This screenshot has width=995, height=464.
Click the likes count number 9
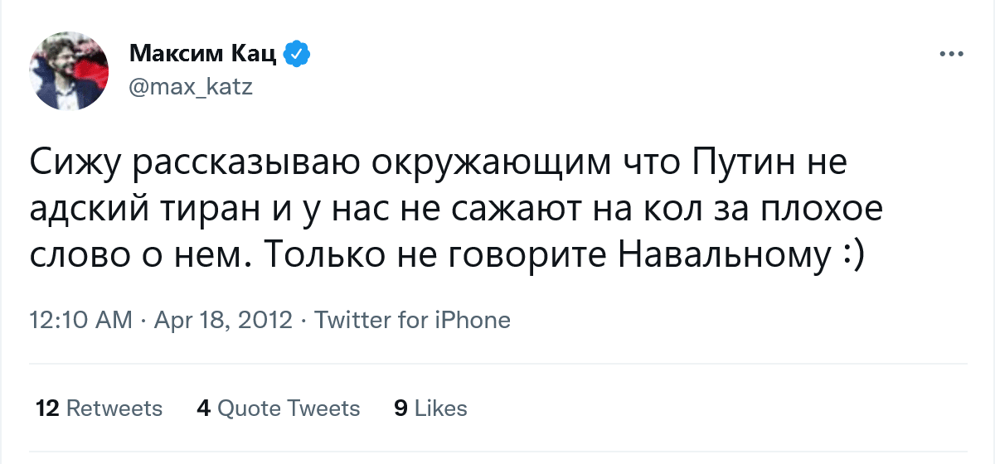[x=401, y=408]
